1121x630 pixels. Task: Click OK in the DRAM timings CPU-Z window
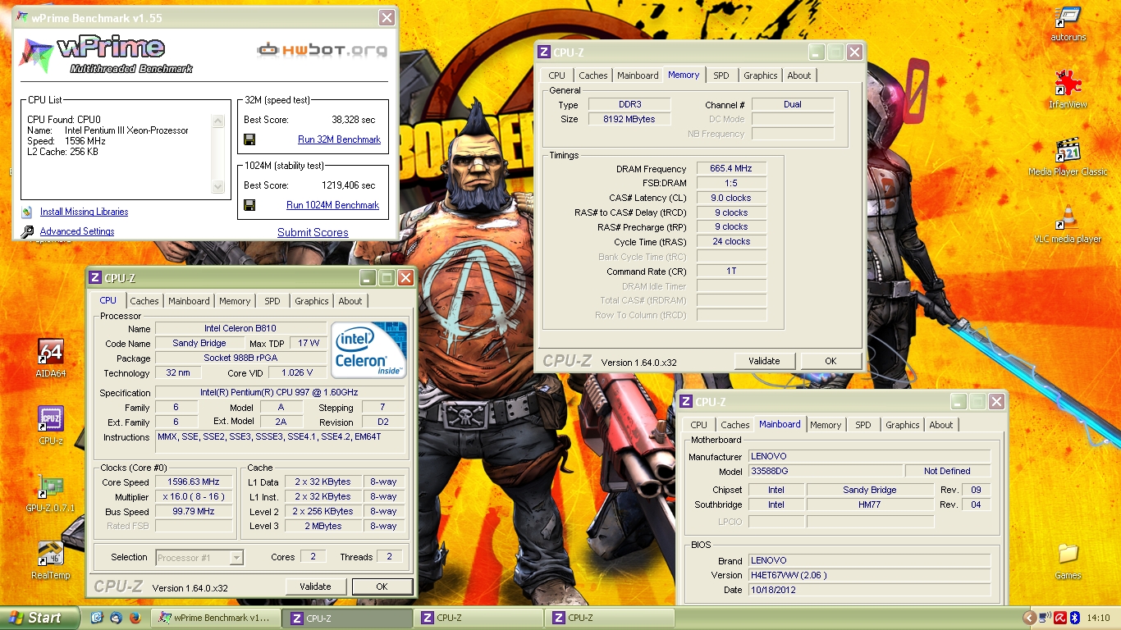pos(830,361)
